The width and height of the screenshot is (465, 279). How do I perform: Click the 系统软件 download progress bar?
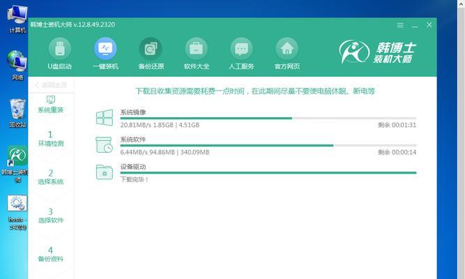tap(268, 146)
